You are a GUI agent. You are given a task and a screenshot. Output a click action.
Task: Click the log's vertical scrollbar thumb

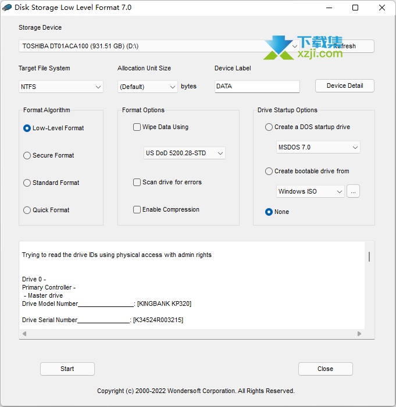(369, 257)
